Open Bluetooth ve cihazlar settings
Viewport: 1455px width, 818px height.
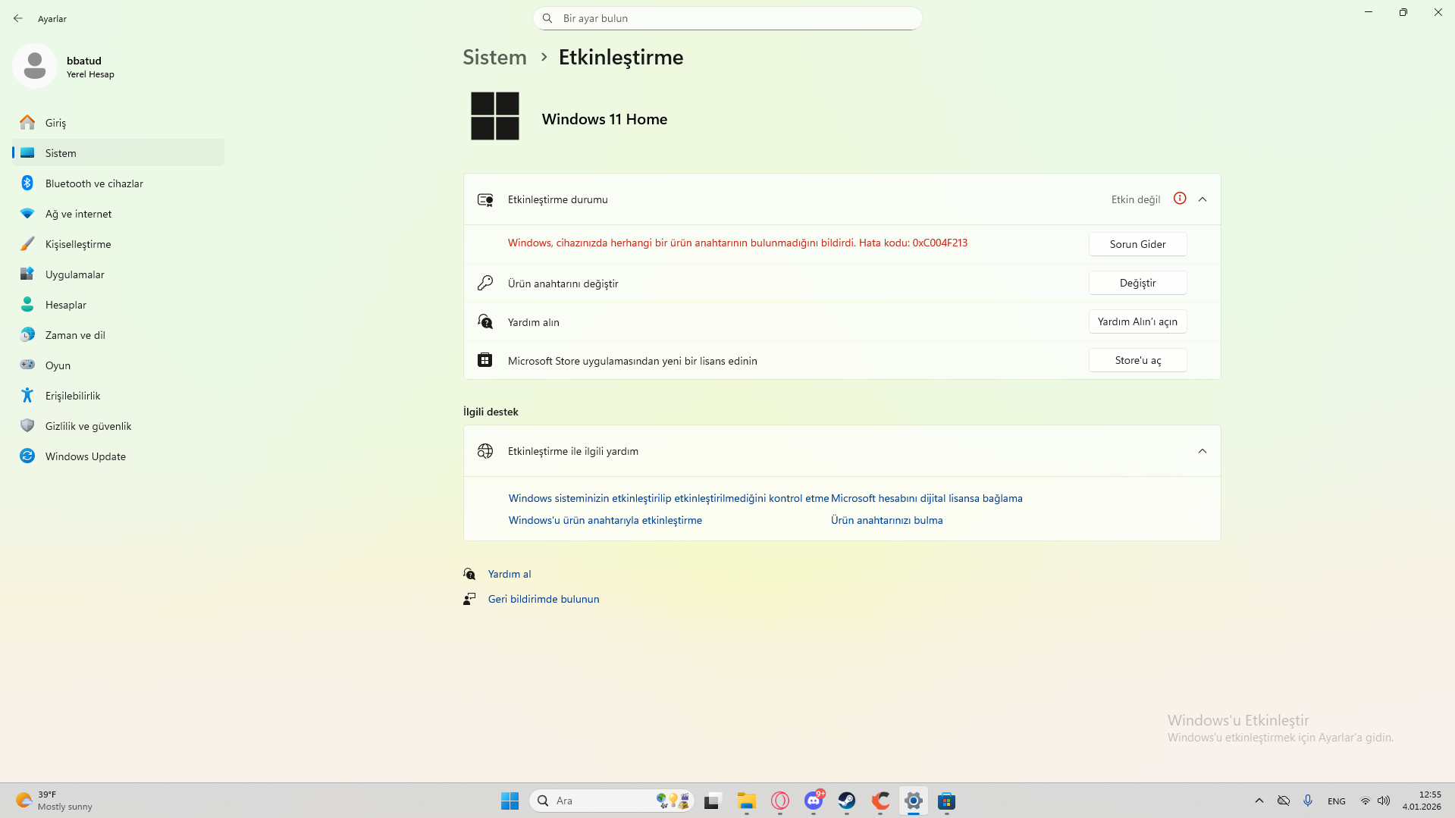pos(118,183)
